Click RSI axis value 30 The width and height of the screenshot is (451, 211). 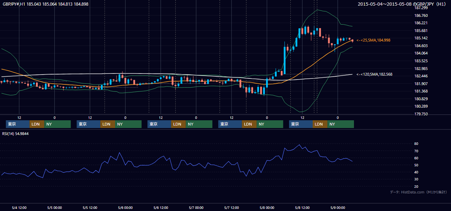click(416, 179)
